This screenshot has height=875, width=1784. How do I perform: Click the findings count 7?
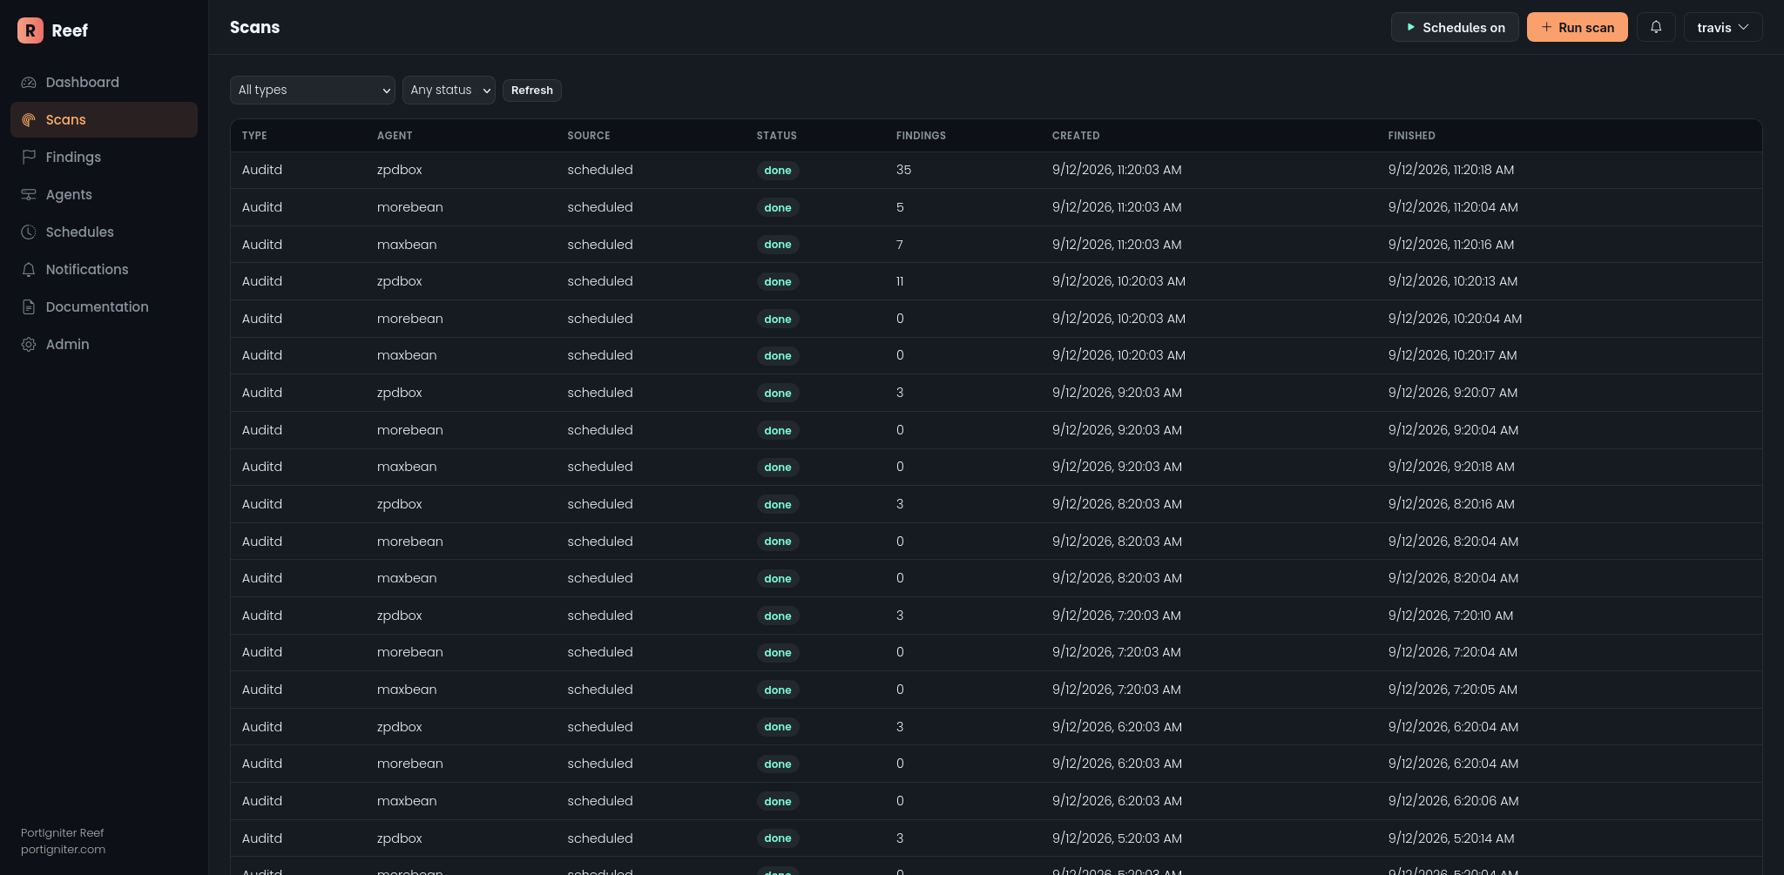[x=900, y=245]
